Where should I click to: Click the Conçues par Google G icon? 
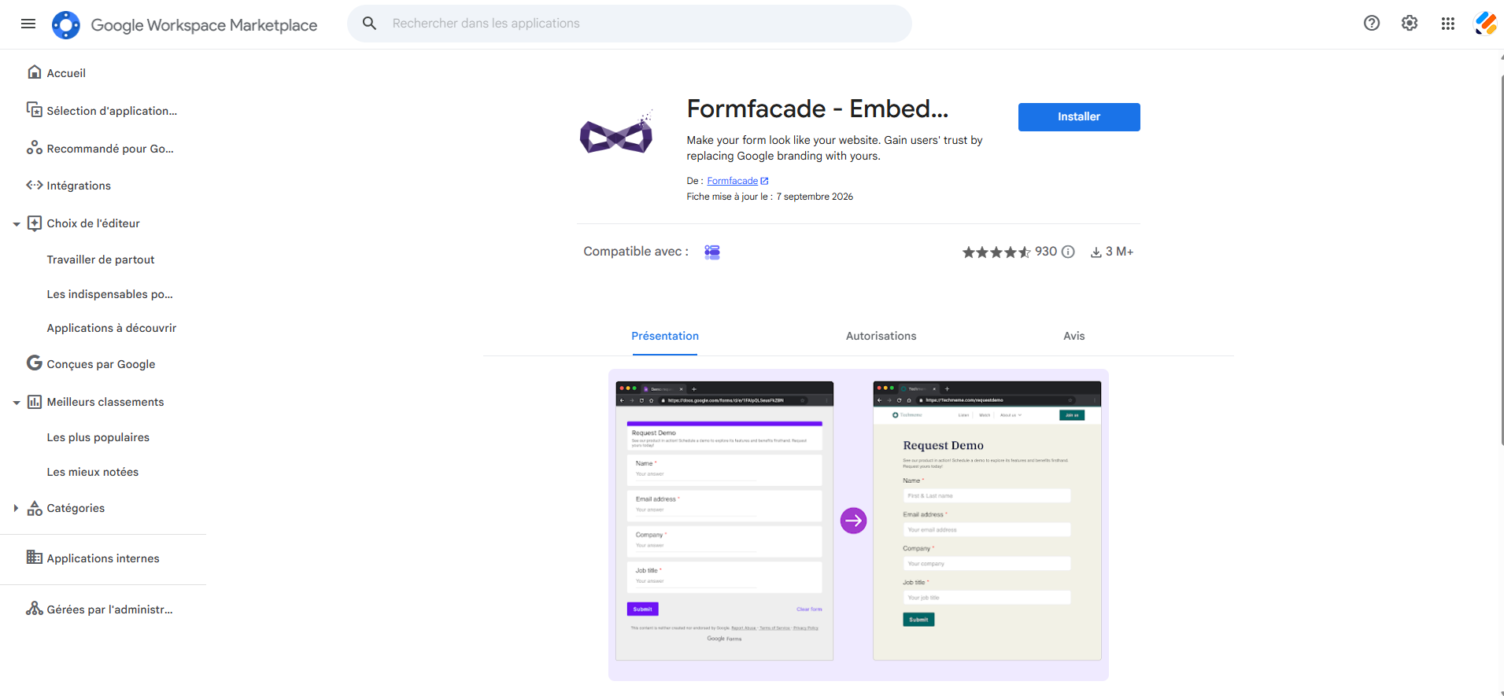click(35, 363)
